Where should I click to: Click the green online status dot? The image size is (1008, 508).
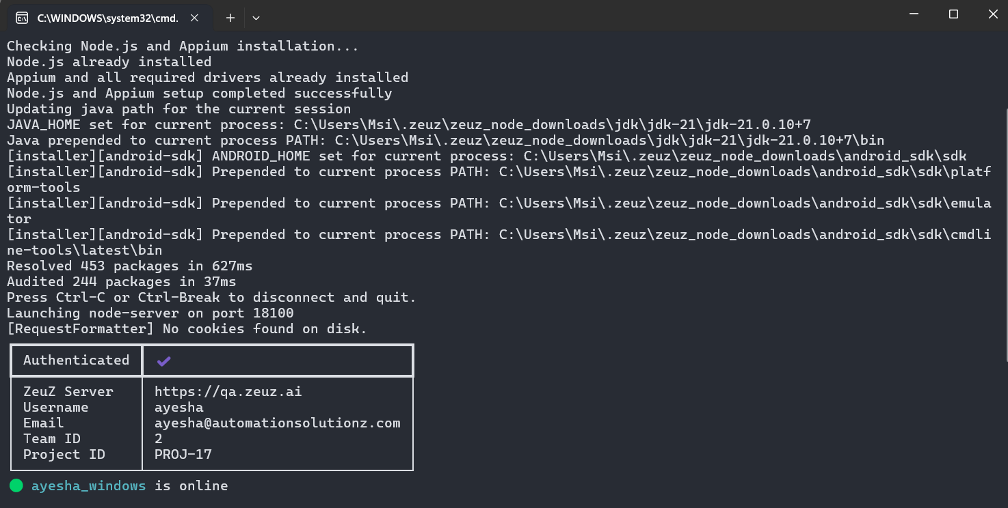16,486
